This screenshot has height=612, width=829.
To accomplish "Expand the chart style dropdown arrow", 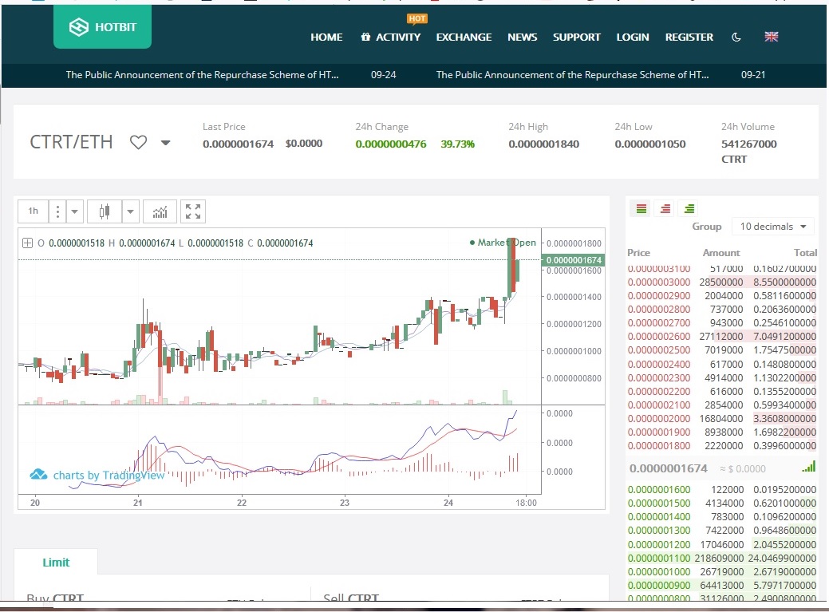I will (x=131, y=211).
